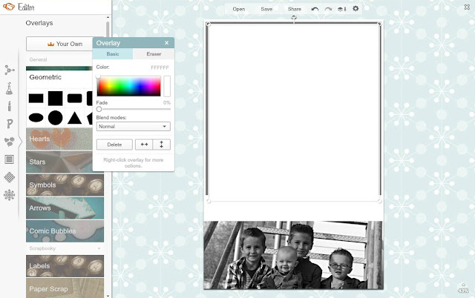This screenshot has width=475, height=298.
Task: Click the PicMonkey logo icon
Action: [9, 7]
